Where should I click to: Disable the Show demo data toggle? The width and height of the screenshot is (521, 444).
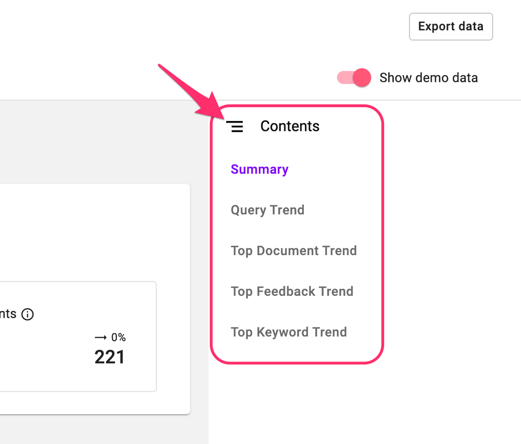(354, 77)
